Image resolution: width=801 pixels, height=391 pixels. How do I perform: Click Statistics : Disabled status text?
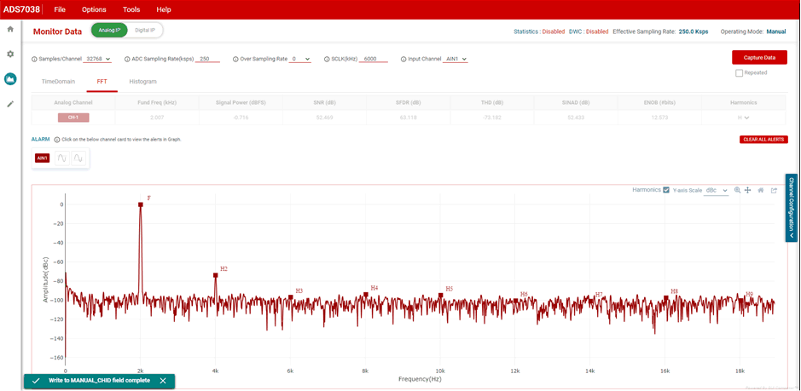pos(539,32)
